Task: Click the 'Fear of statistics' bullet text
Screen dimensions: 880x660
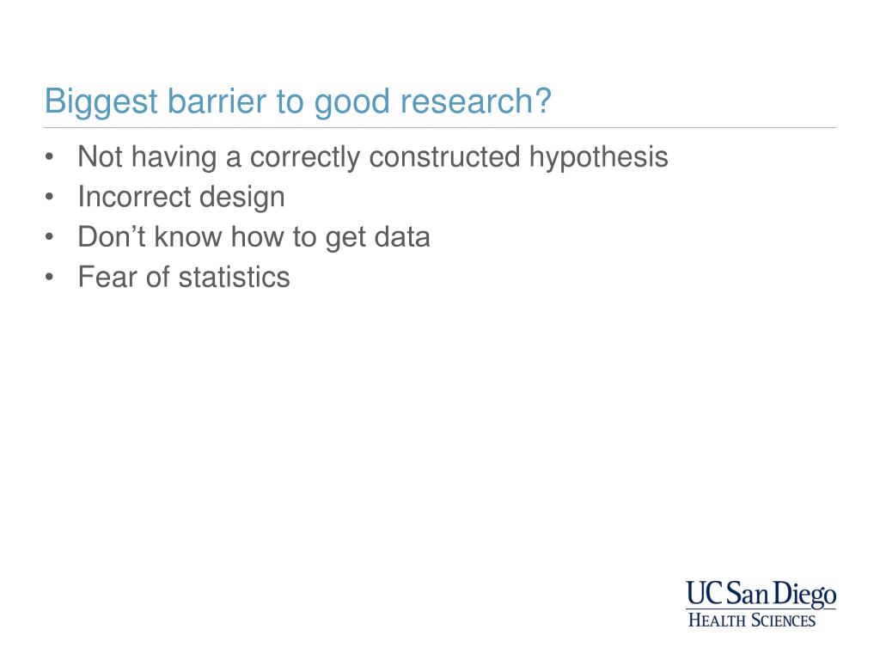Action: click(184, 278)
